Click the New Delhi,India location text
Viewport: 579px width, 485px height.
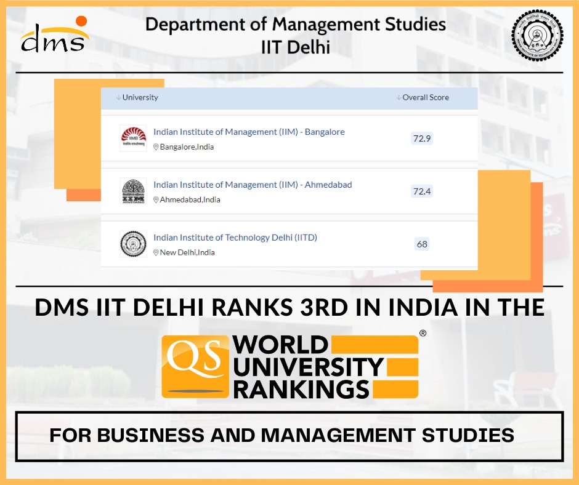click(187, 252)
